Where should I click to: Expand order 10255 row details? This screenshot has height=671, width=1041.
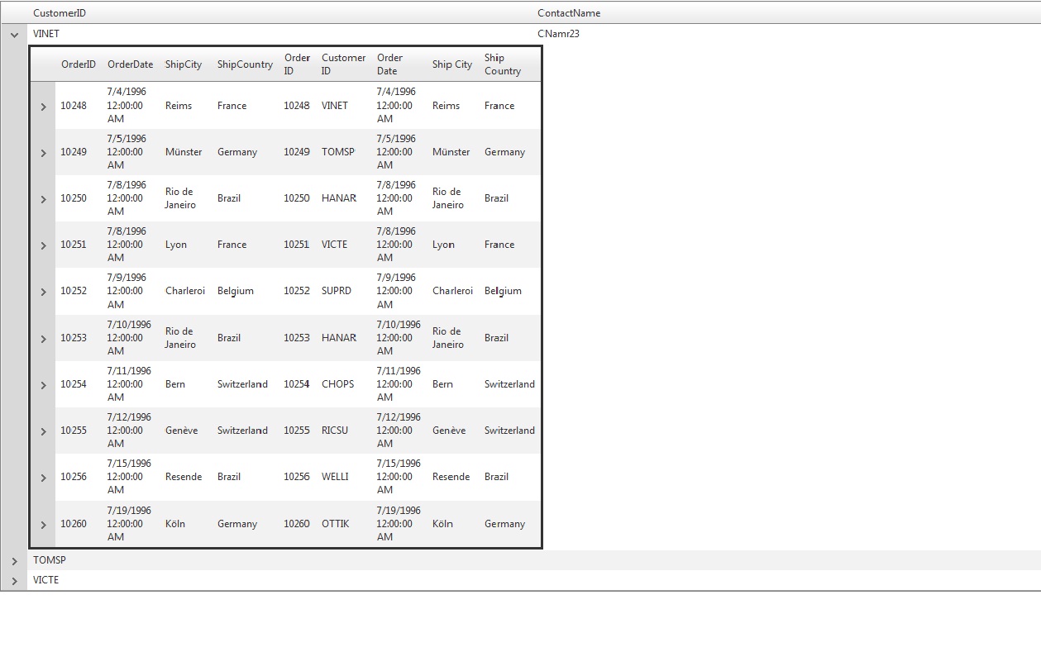point(43,431)
